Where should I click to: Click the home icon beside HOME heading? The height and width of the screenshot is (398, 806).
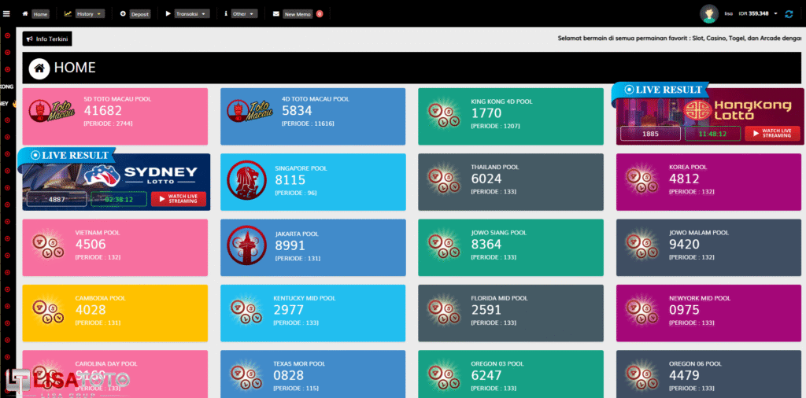[39, 68]
